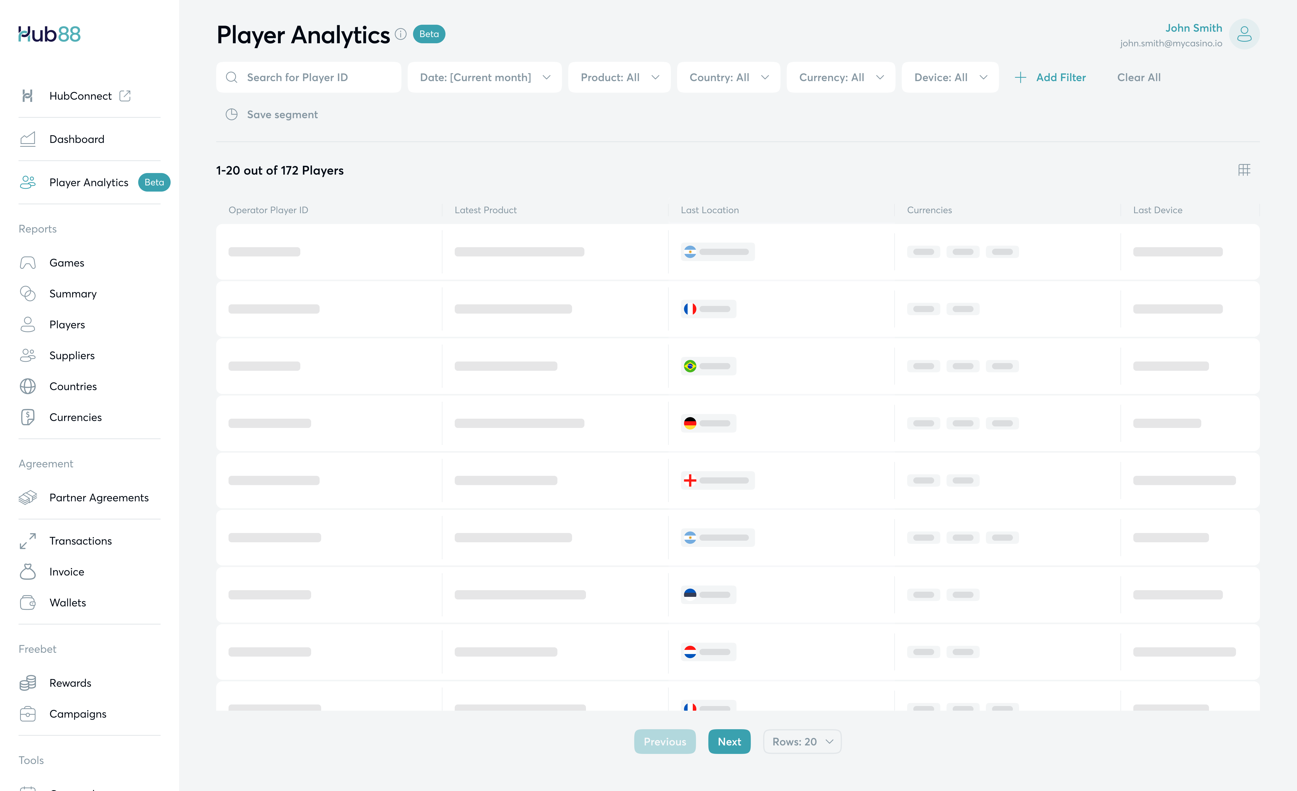The image size is (1297, 791).
Task: Click Clear All filters link
Action: [1138, 78]
